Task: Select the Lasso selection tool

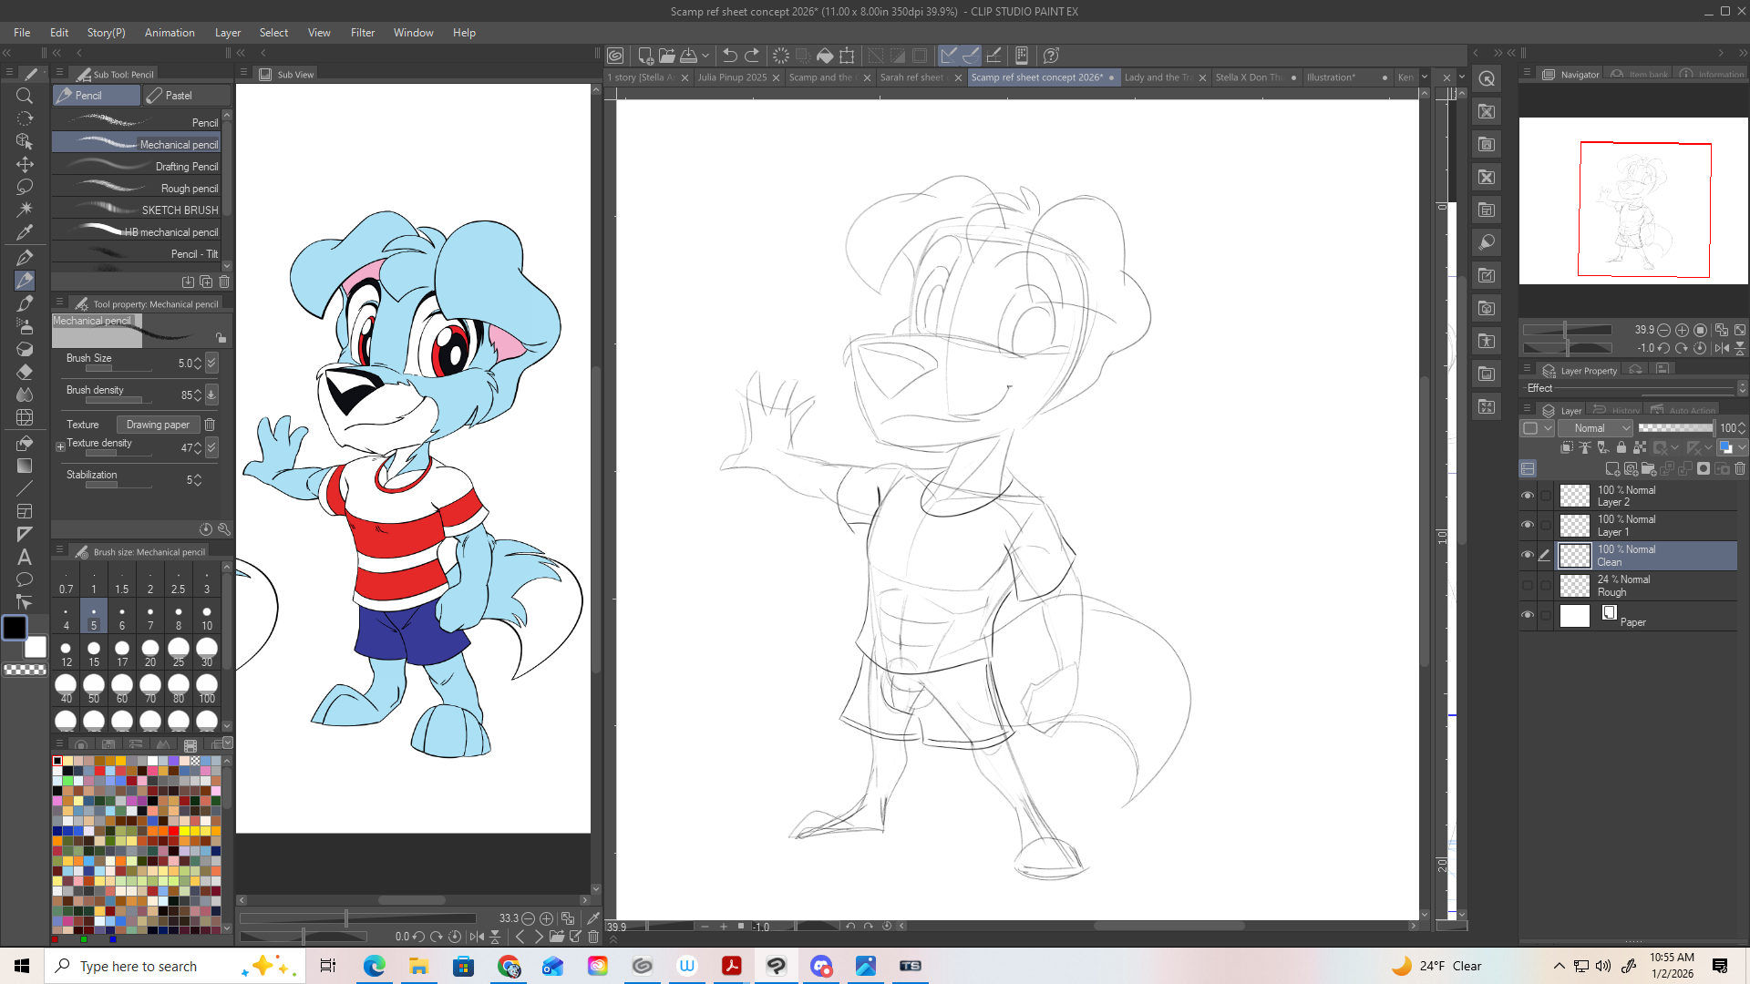Action: coord(25,187)
